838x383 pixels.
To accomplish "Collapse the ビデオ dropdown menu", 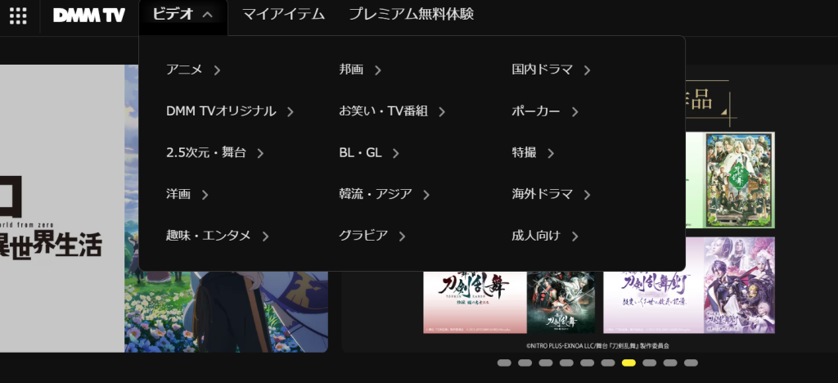I will point(182,15).
